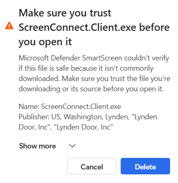Click the 'Microsoft Defender SmartScreen' description text
Screen dimensions: 178x183
point(70,58)
